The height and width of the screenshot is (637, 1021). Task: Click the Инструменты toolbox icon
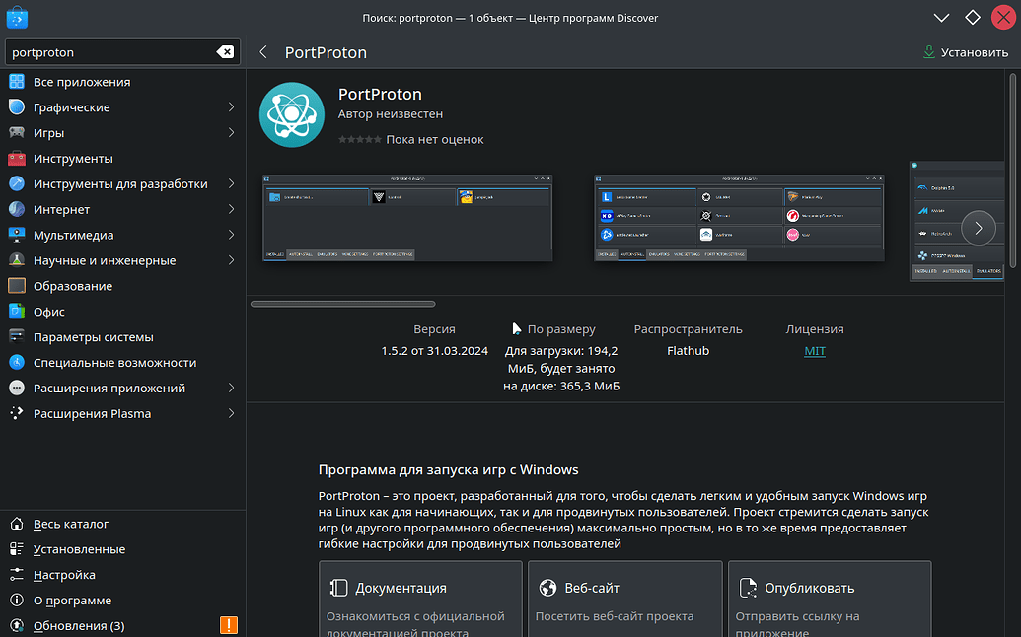click(17, 158)
